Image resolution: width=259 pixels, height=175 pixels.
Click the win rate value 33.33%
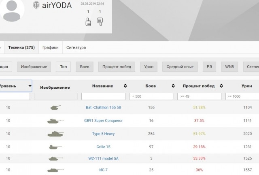click(x=200, y=158)
